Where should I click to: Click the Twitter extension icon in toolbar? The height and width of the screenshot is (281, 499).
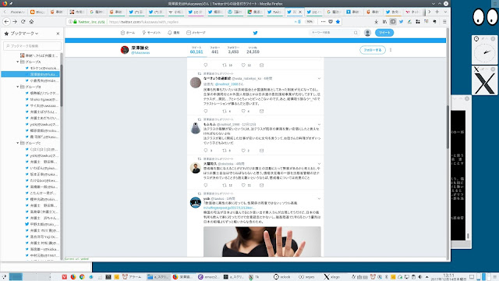[x=401, y=22]
